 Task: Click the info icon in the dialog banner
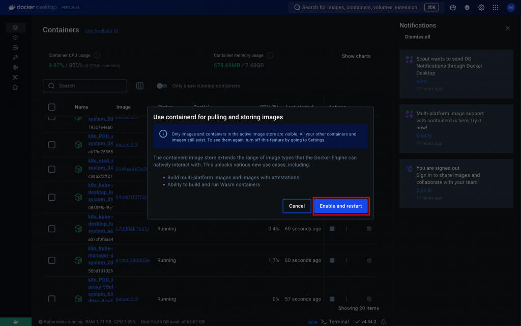click(x=163, y=134)
